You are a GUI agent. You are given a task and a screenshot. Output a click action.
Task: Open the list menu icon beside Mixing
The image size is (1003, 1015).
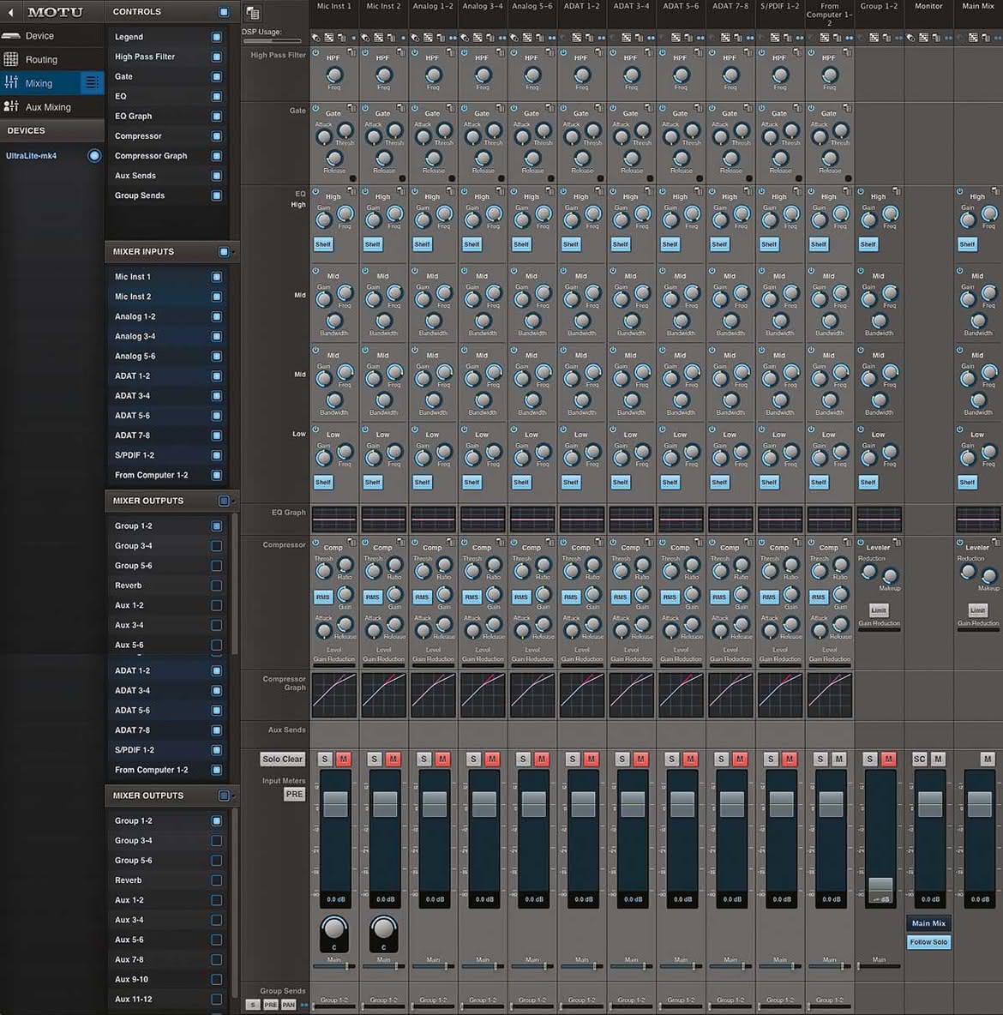pos(92,83)
